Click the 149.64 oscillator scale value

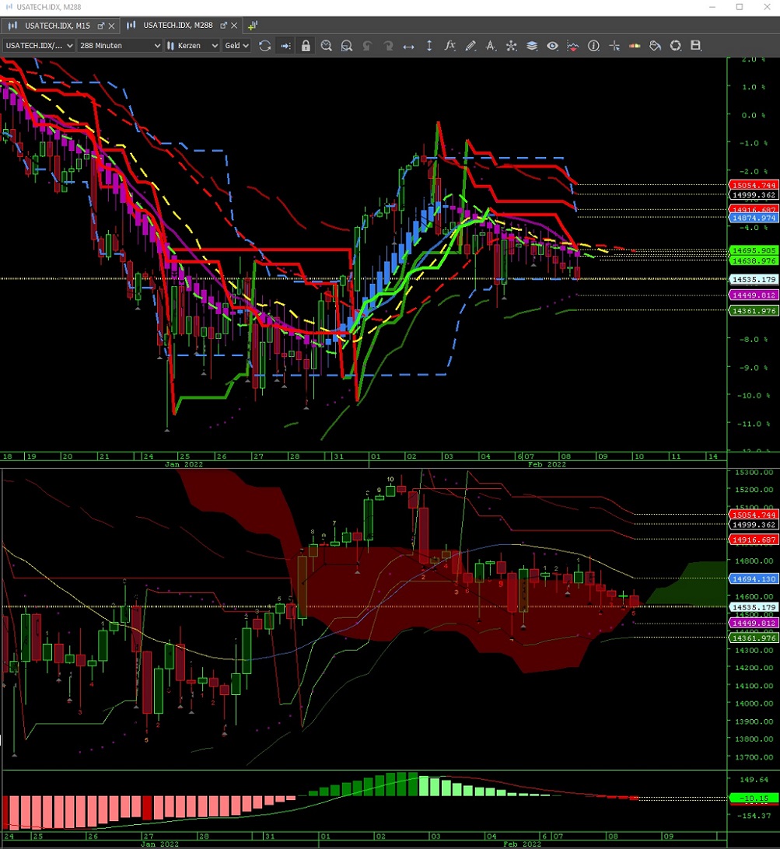click(x=754, y=780)
